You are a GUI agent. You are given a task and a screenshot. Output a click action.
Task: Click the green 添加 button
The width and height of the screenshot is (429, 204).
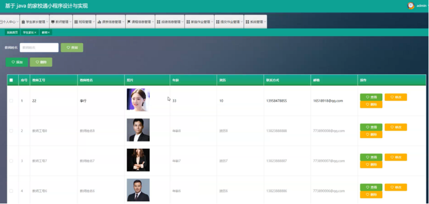(17, 62)
